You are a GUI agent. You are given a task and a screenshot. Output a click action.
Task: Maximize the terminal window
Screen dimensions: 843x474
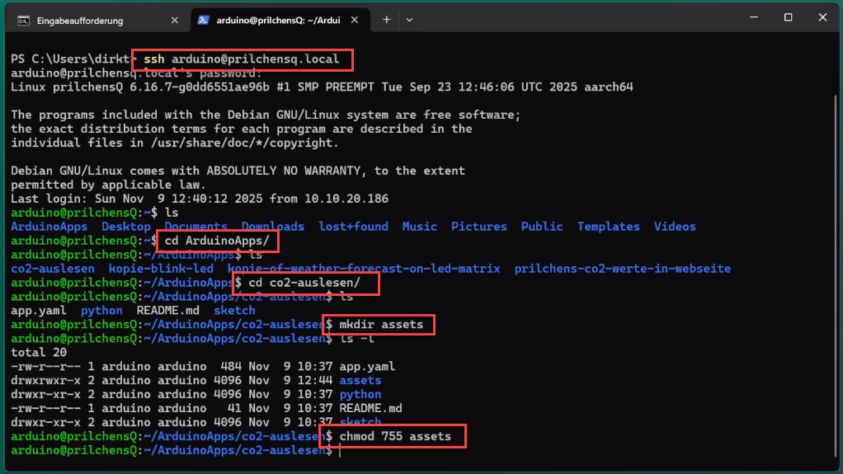click(x=788, y=18)
